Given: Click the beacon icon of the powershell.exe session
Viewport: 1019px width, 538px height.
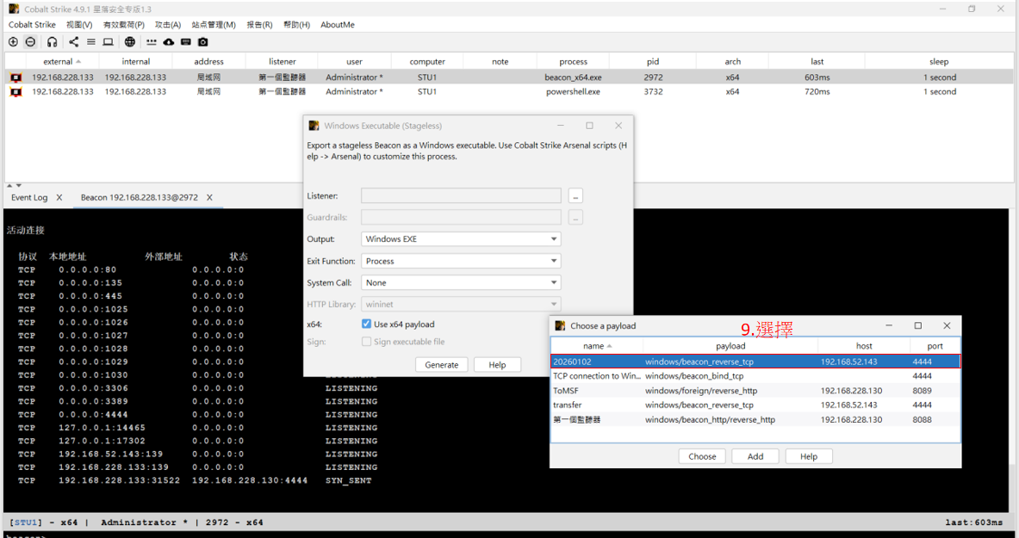Looking at the screenshot, I should (x=16, y=91).
